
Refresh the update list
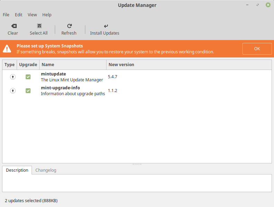click(x=69, y=26)
